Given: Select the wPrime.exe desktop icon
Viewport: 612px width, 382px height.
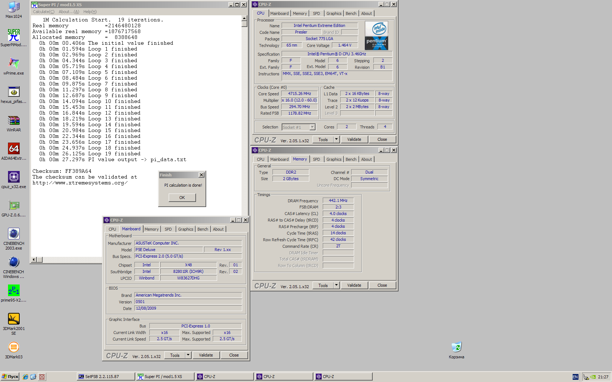Looking at the screenshot, I should coord(13,66).
